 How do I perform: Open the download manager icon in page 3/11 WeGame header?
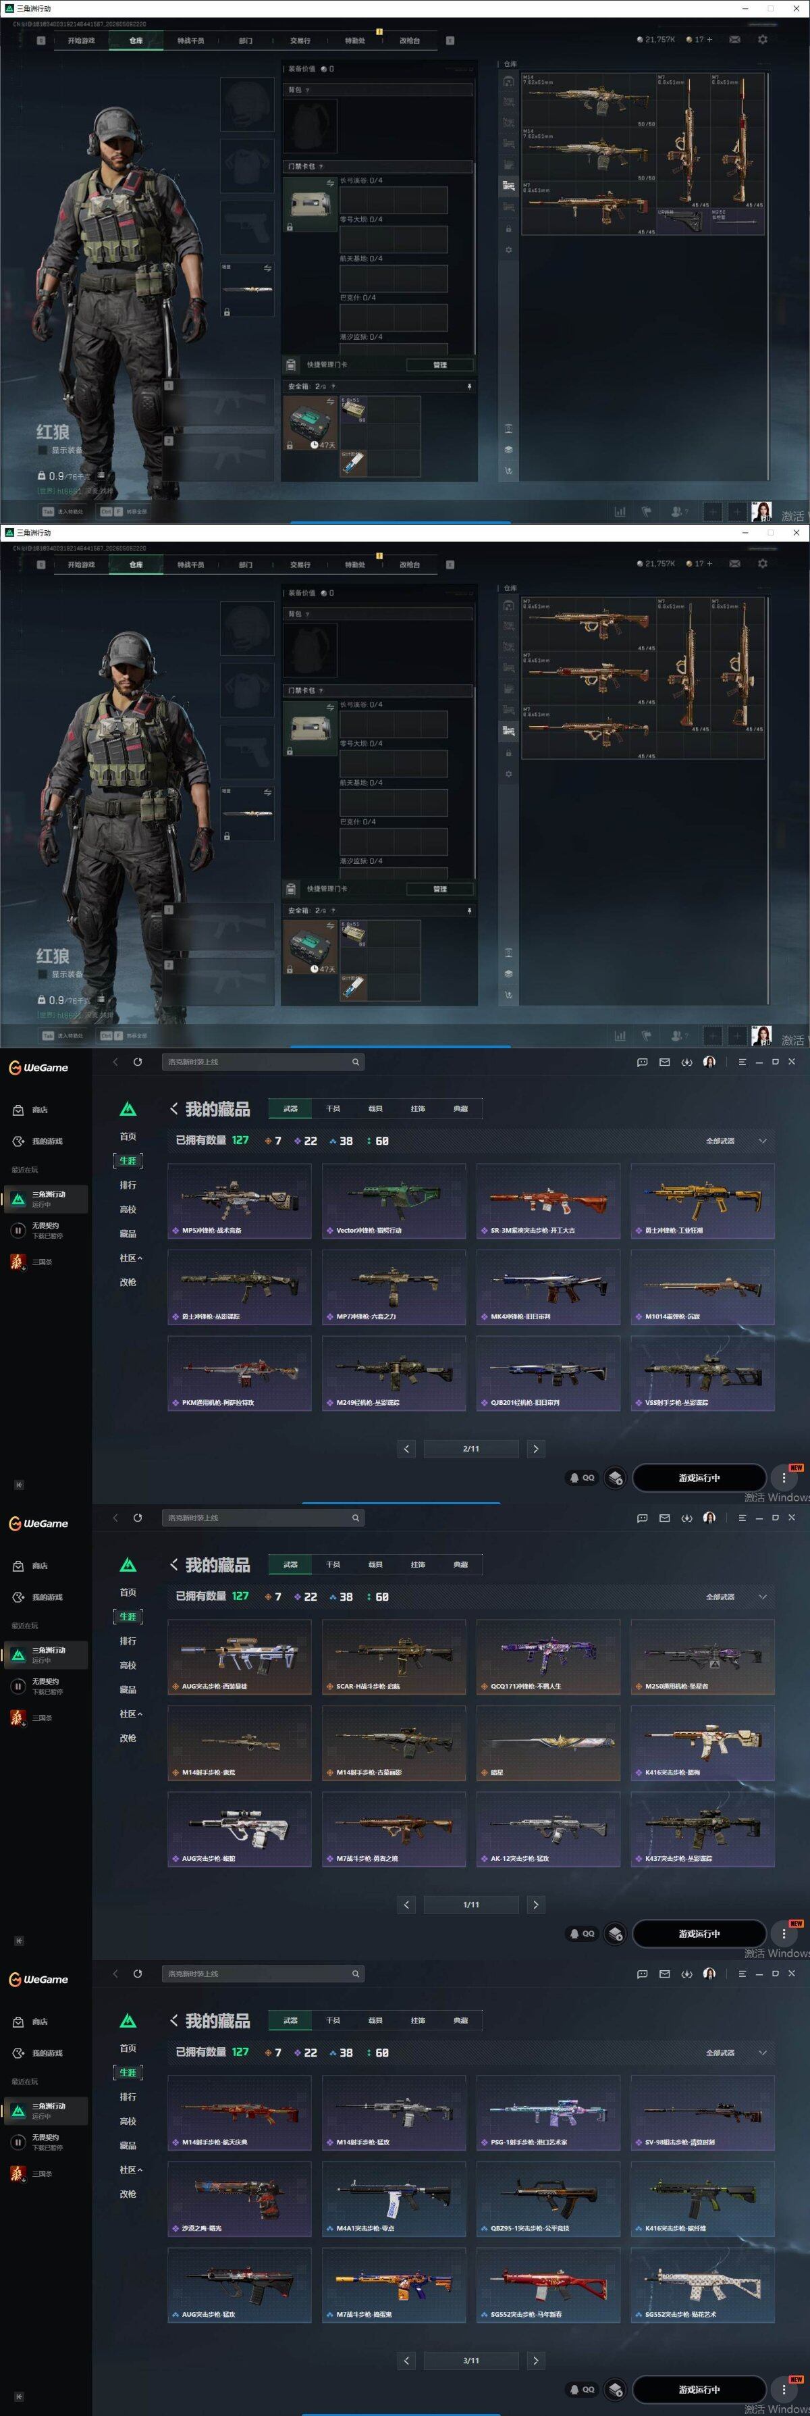686,1974
